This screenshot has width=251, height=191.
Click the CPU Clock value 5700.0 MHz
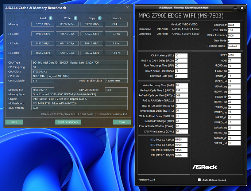(80, 72)
